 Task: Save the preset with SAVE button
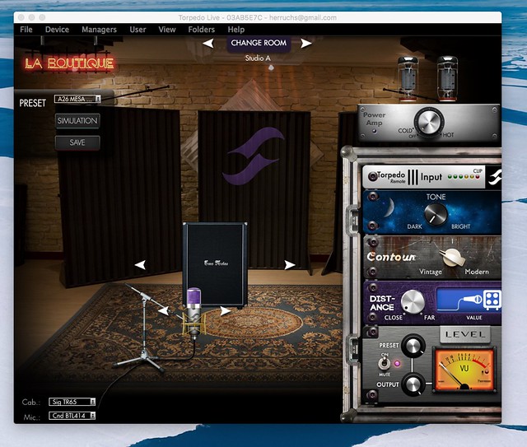tap(77, 142)
